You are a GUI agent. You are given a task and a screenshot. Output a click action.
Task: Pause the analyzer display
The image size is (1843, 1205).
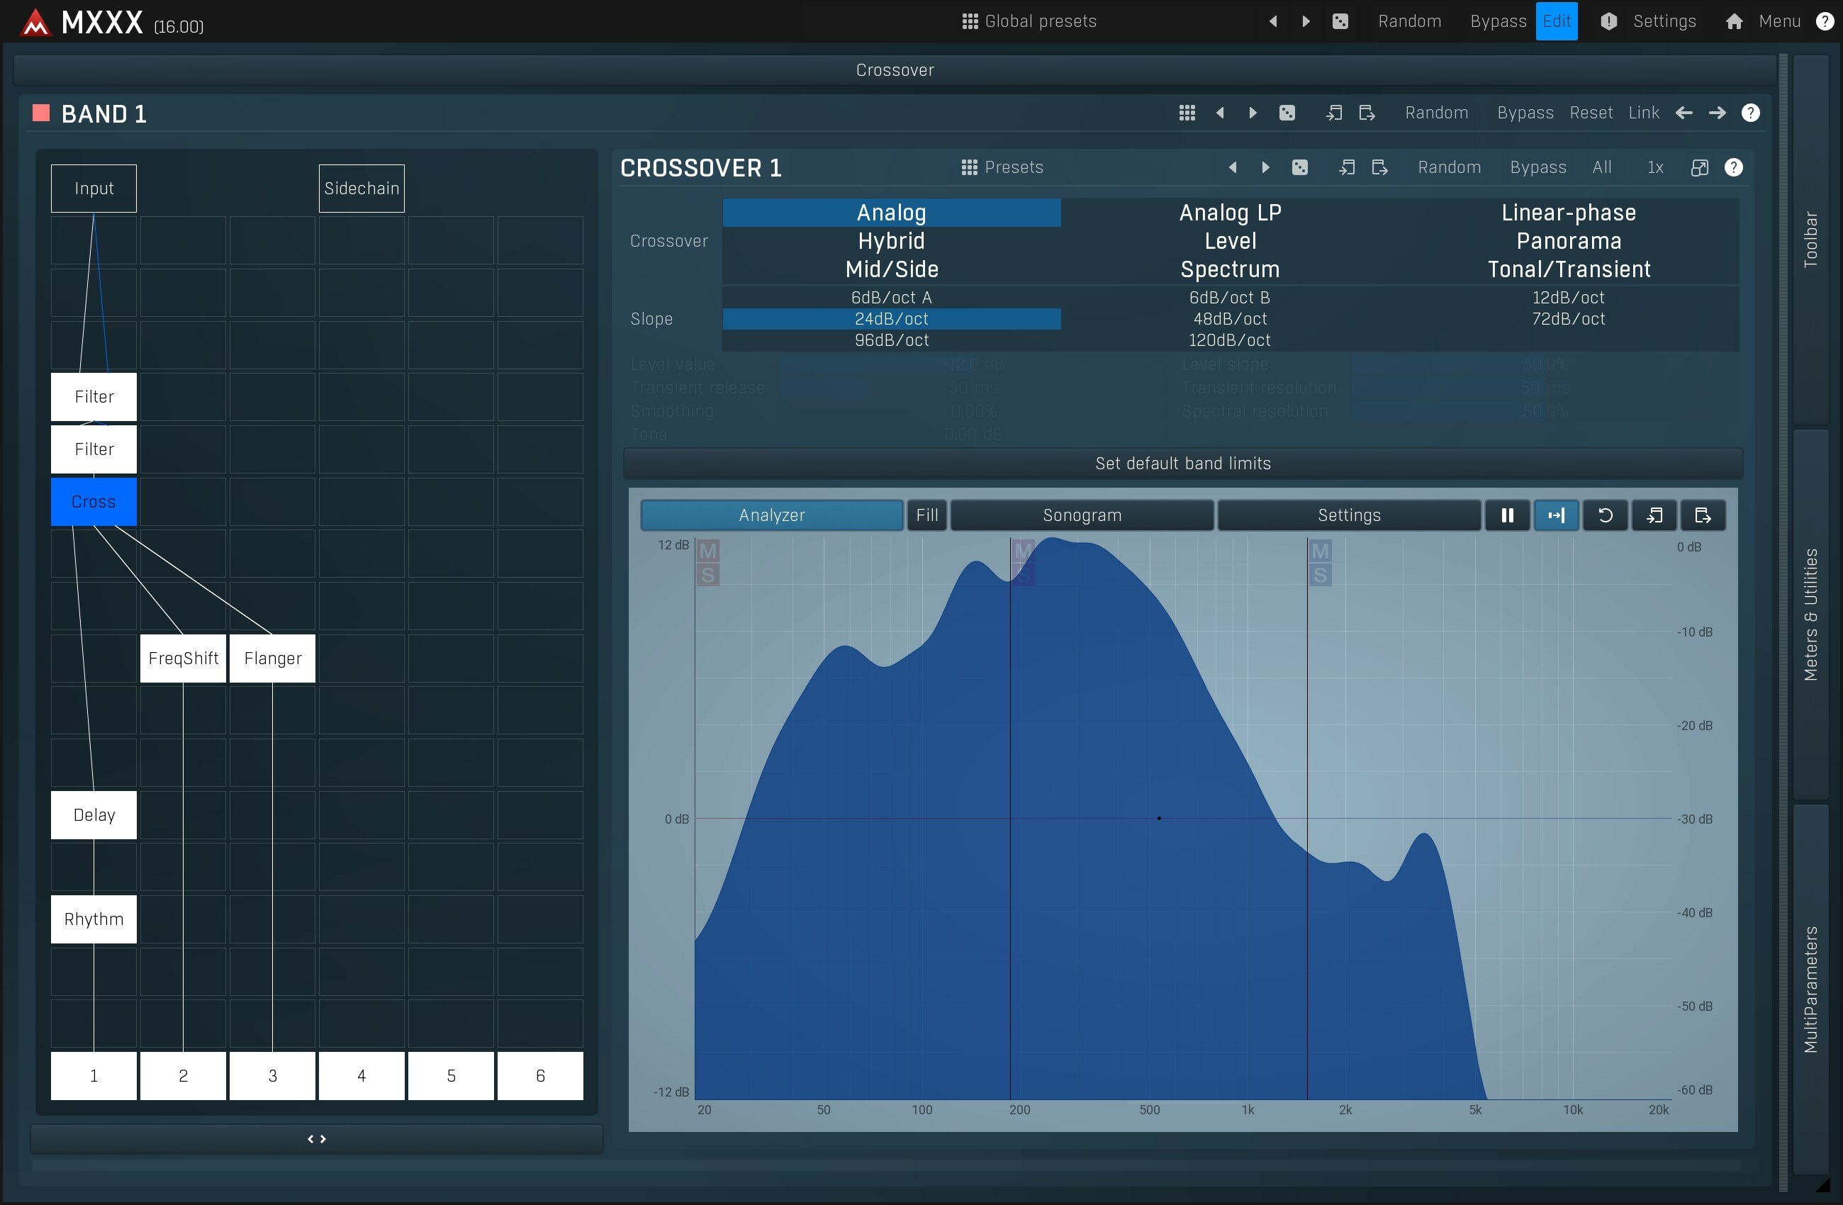point(1508,515)
